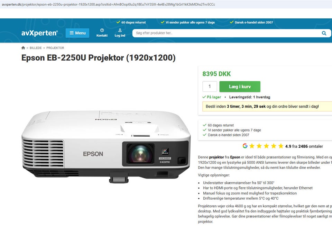
Task: Click the quantity input field
Action: coord(210,87)
